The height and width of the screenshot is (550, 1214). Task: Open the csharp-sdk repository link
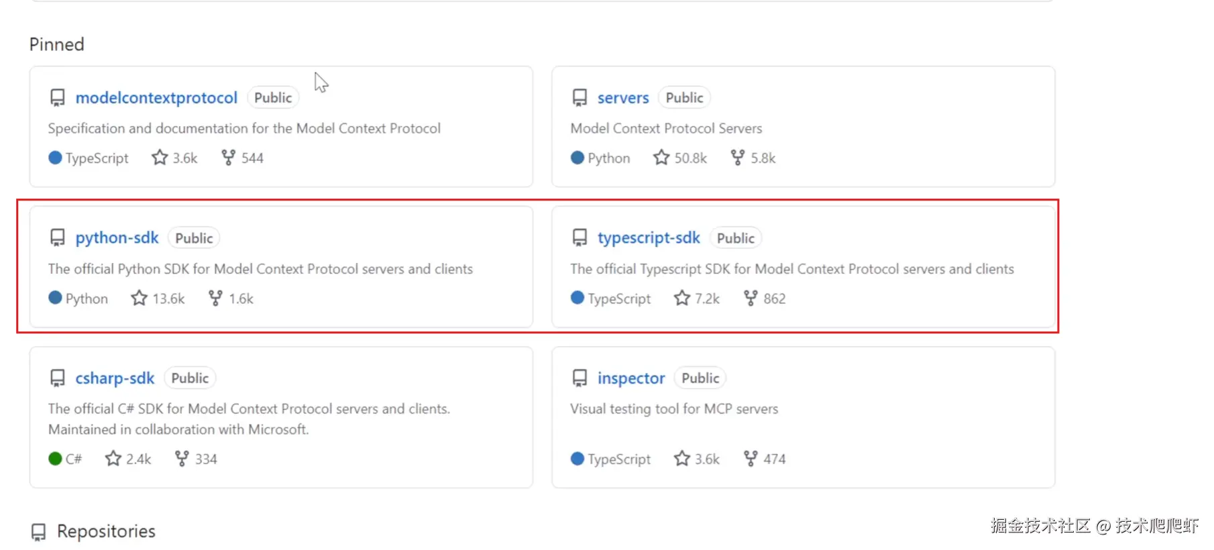[115, 378]
